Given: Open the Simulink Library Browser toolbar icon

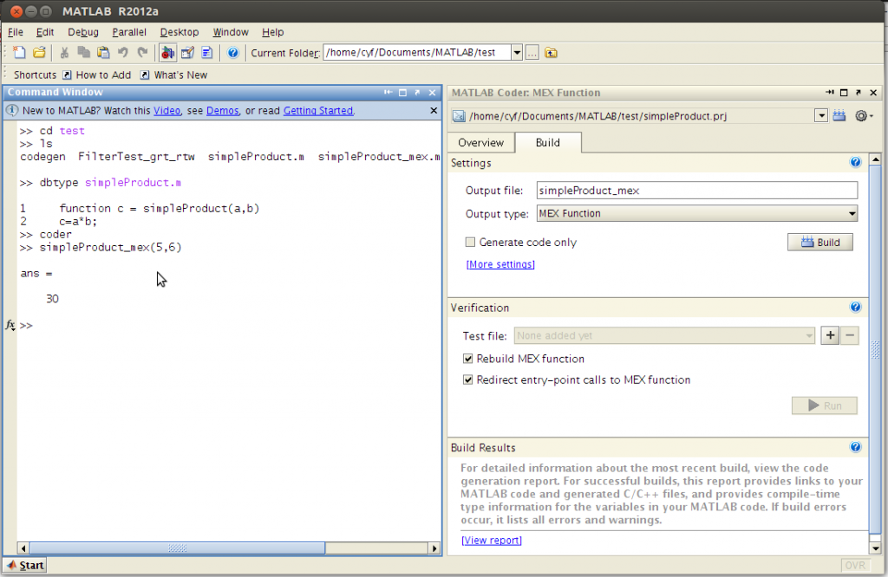Looking at the screenshot, I should 167,52.
